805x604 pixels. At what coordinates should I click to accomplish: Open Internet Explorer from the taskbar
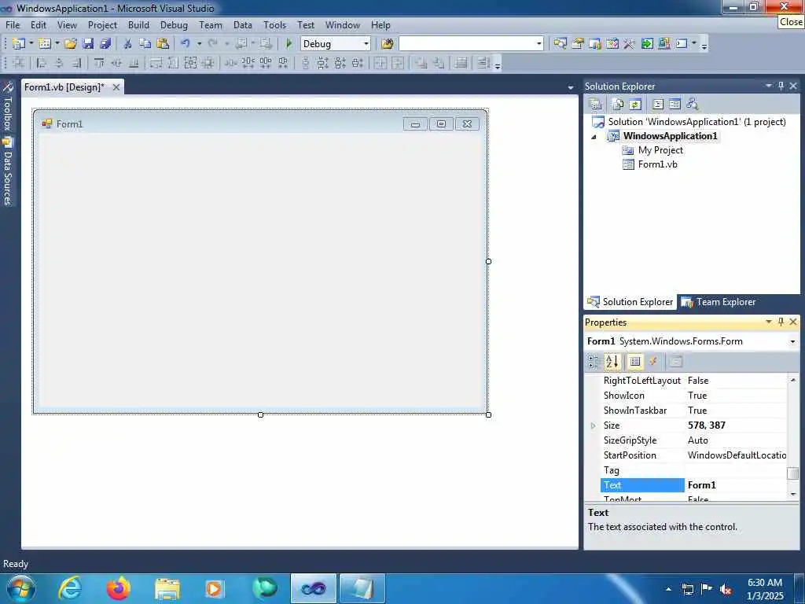(70, 588)
